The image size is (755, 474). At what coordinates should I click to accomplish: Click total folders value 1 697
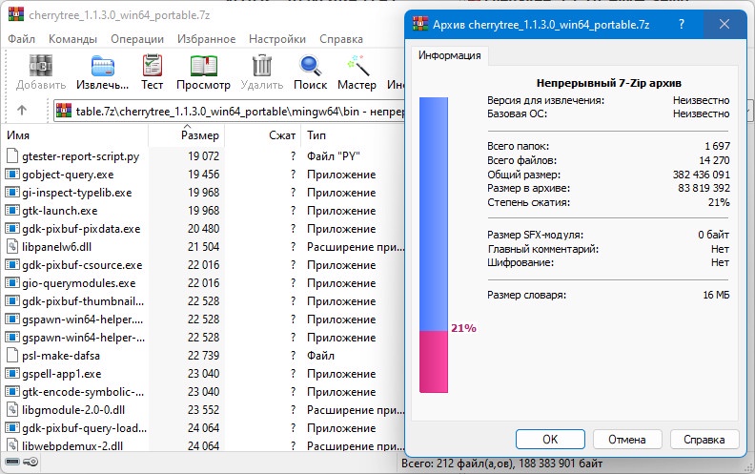point(717,146)
